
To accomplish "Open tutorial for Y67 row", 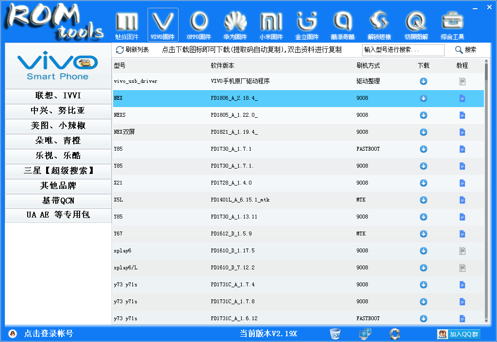I will (x=462, y=234).
